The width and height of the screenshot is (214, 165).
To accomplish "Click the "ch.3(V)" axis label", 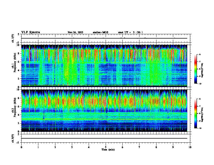I will pos(13,138).
